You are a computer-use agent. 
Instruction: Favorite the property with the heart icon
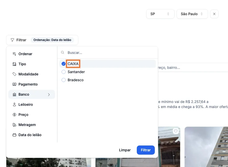click(x=176, y=131)
